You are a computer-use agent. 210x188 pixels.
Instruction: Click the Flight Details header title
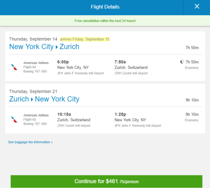point(105,7)
